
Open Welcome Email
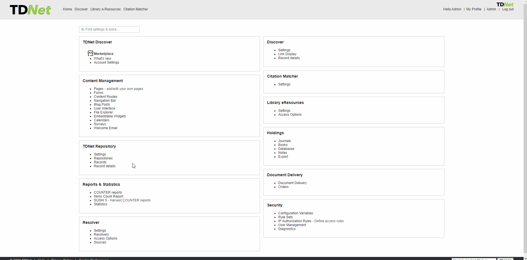106,128
